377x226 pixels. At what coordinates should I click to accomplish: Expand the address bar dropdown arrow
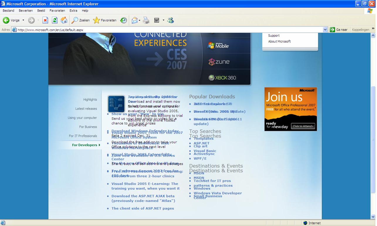325,30
